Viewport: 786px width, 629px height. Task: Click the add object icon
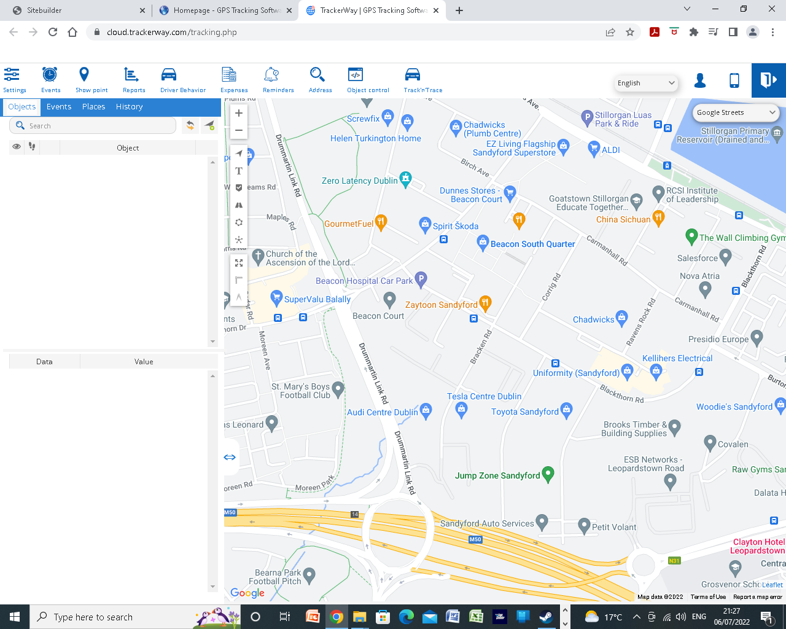coord(209,125)
